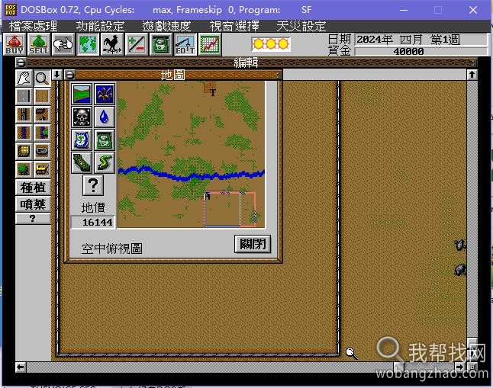This screenshot has height=388, width=493.
Task: Select the dirt road with white line tool
Action: click(x=24, y=114)
